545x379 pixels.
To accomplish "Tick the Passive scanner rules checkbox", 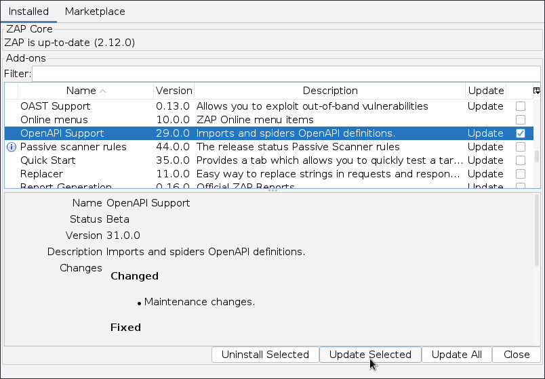I will pos(521,147).
